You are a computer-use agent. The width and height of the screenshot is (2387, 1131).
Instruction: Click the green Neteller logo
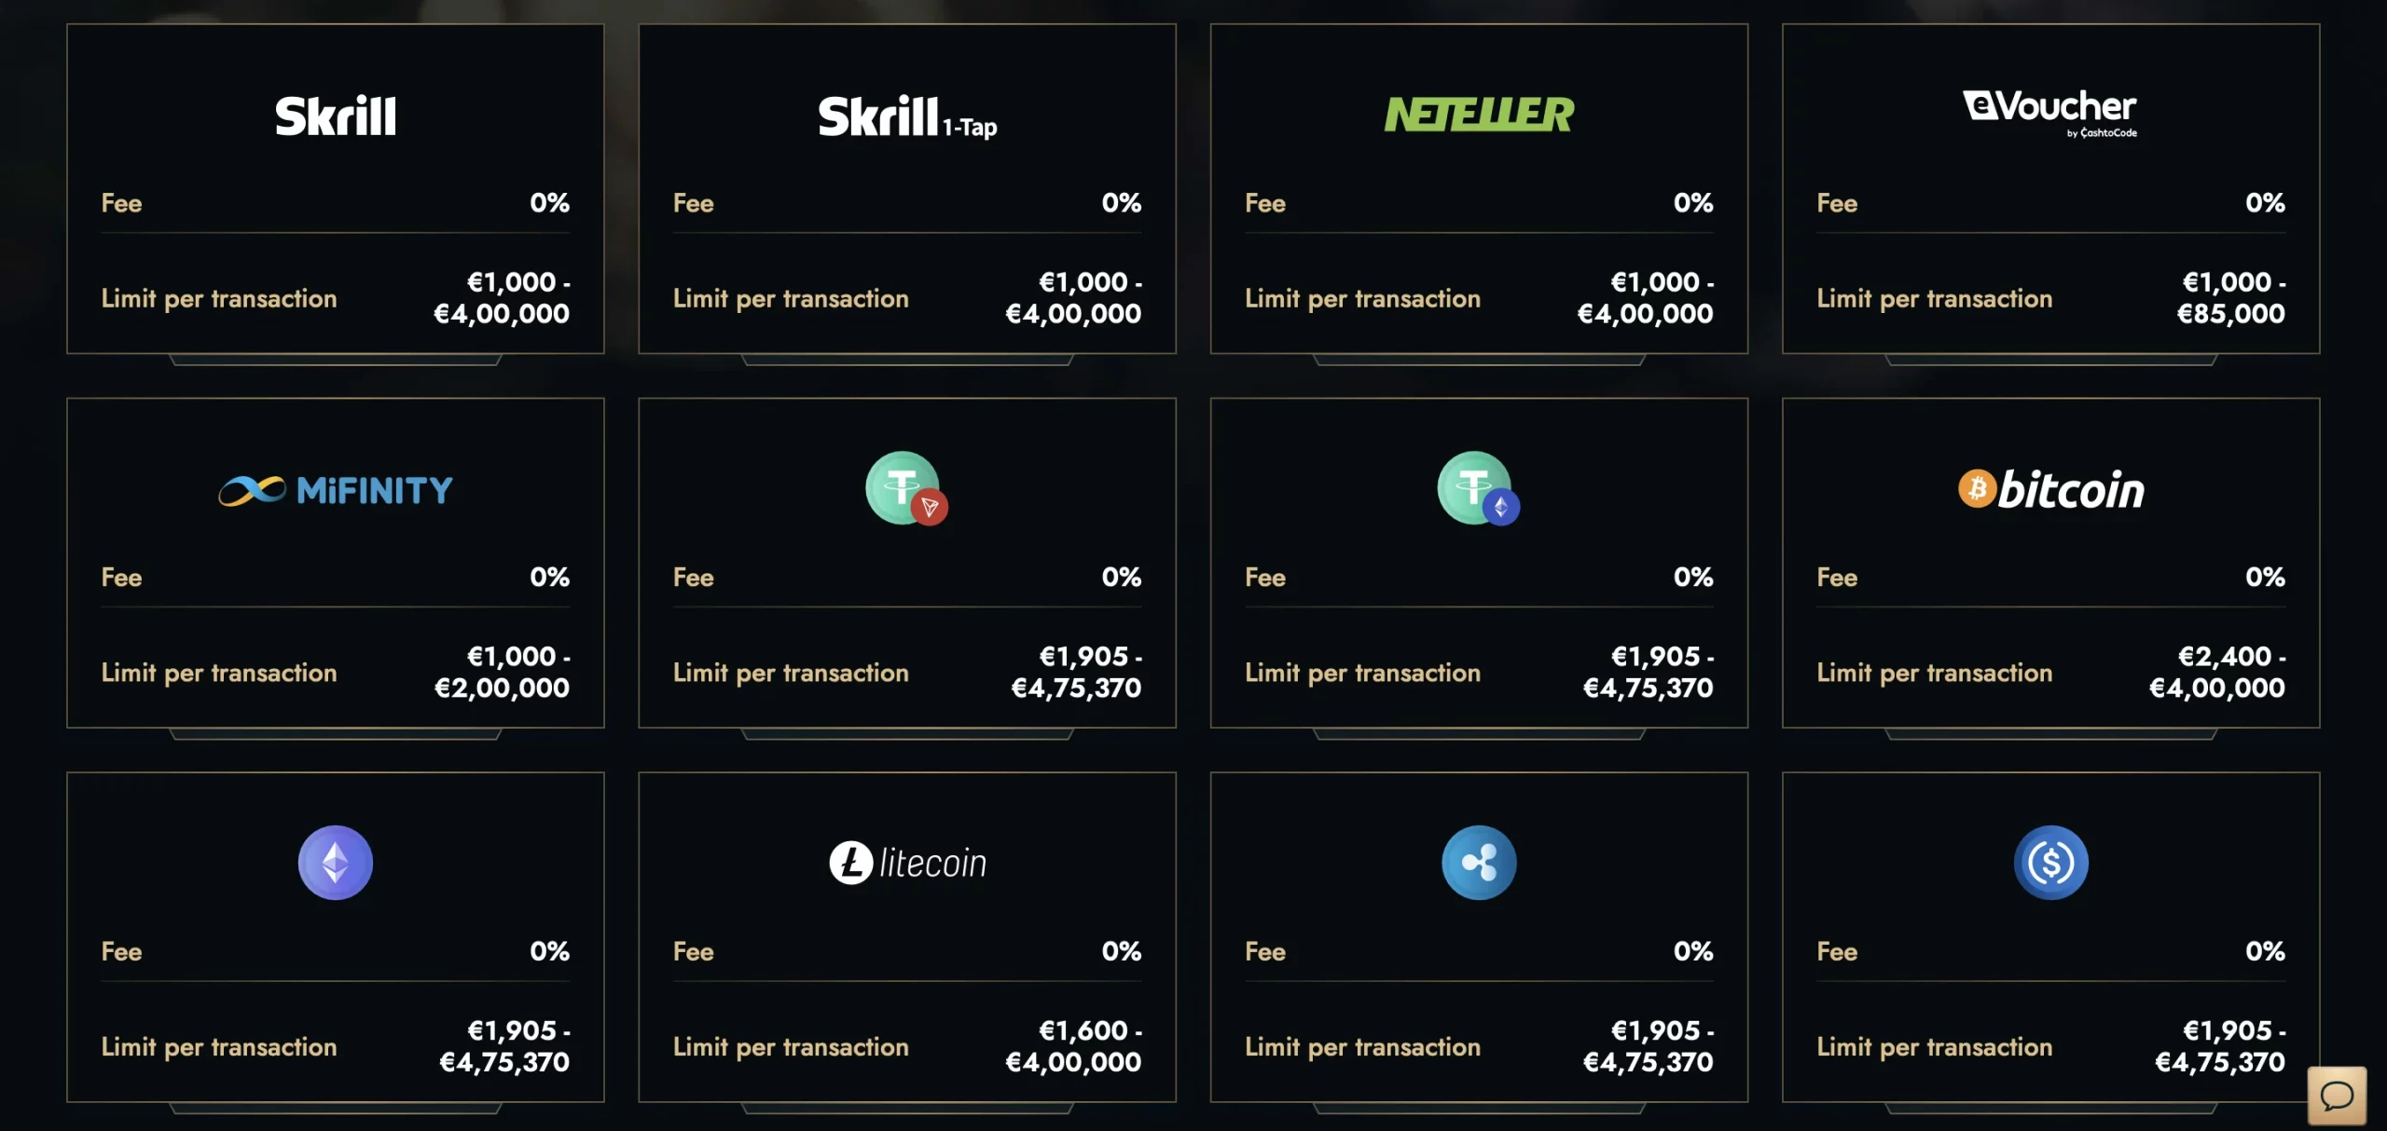click(1479, 115)
